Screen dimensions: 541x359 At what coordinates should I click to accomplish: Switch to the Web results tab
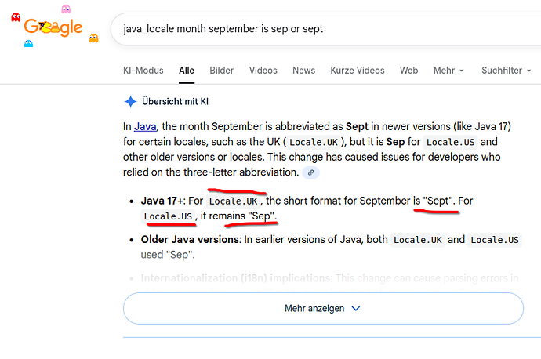pyautogui.click(x=408, y=71)
